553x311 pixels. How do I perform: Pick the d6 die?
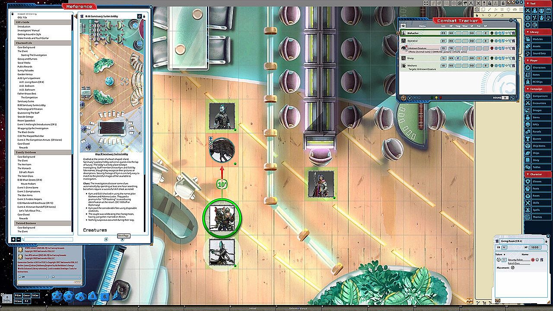tap(104, 296)
